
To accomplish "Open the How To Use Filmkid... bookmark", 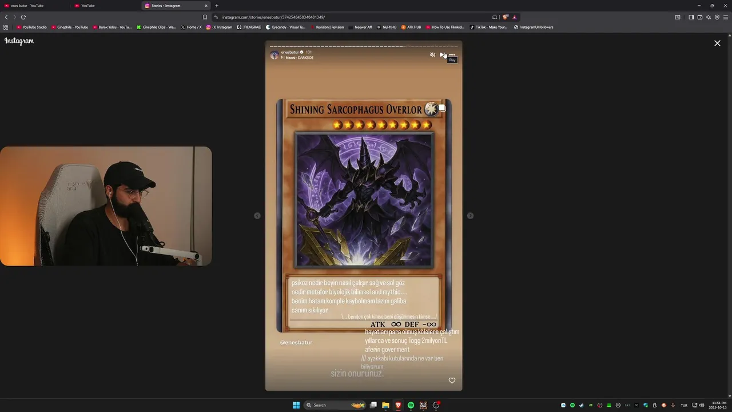I will (445, 27).
